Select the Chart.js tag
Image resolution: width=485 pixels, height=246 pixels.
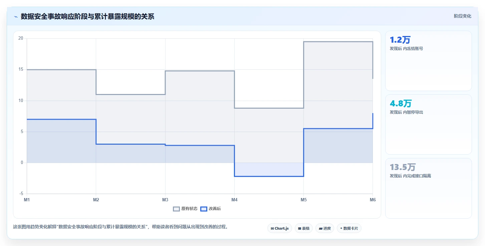(280, 228)
